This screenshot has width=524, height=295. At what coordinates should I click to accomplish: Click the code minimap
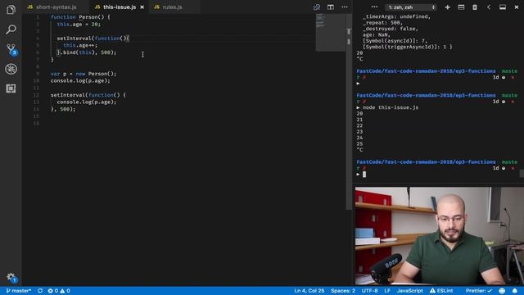click(x=331, y=33)
